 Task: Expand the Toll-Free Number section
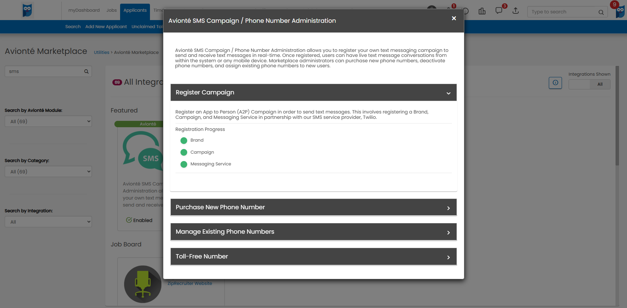click(x=313, y=256)
